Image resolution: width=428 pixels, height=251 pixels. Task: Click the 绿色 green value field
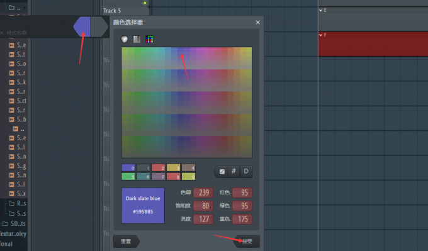[242, 206]
